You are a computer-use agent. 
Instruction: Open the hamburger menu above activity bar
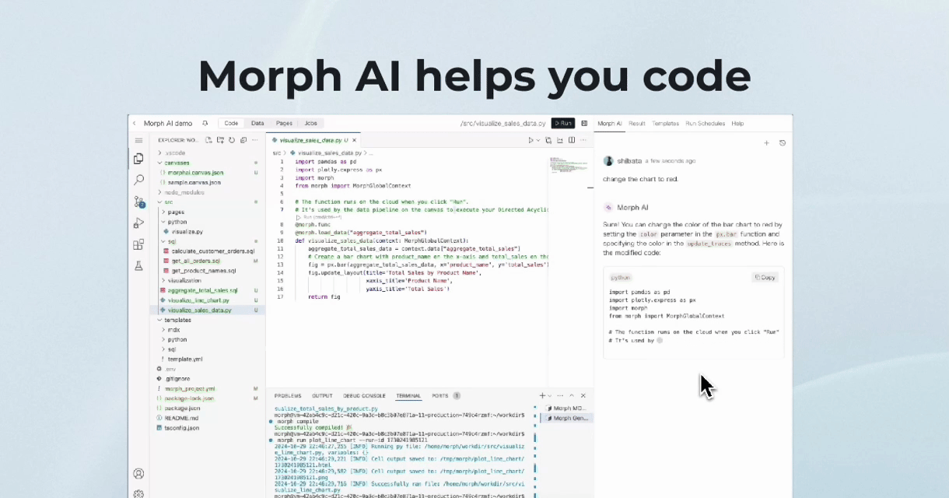(138, 140)
